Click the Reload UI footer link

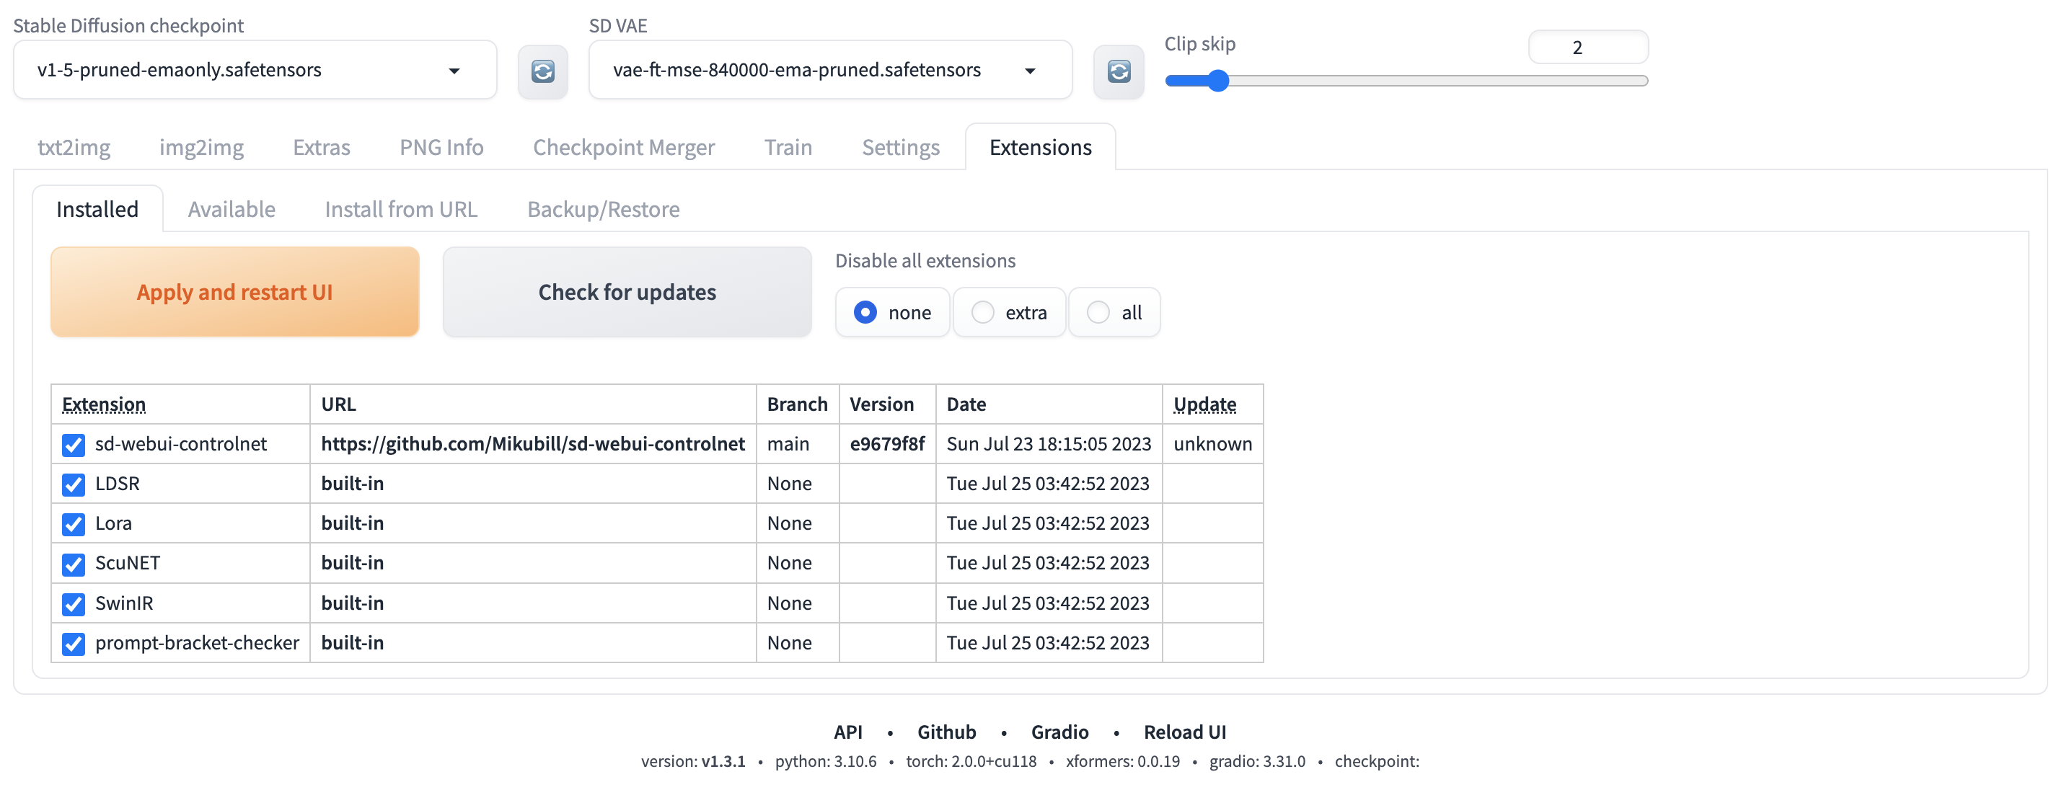tap(1184, 732)
